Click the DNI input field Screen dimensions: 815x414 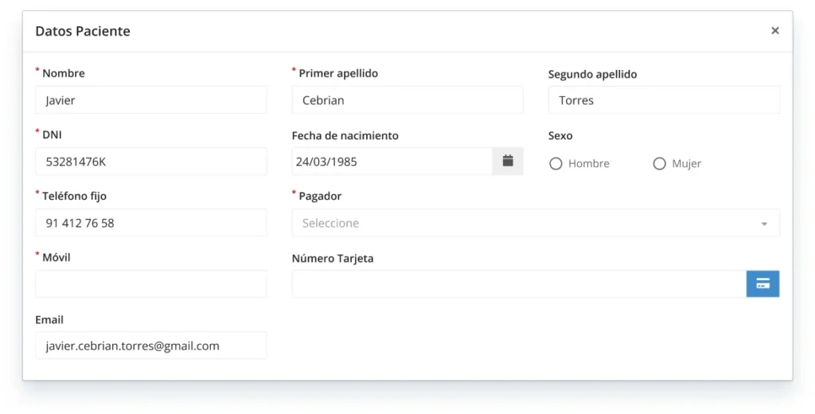(151, 162)
